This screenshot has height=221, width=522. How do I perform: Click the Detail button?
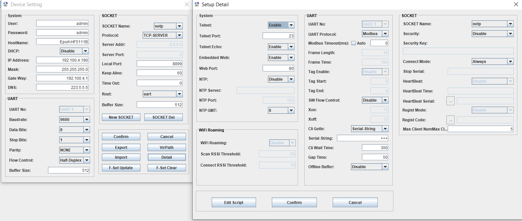(x=167, y=157)
